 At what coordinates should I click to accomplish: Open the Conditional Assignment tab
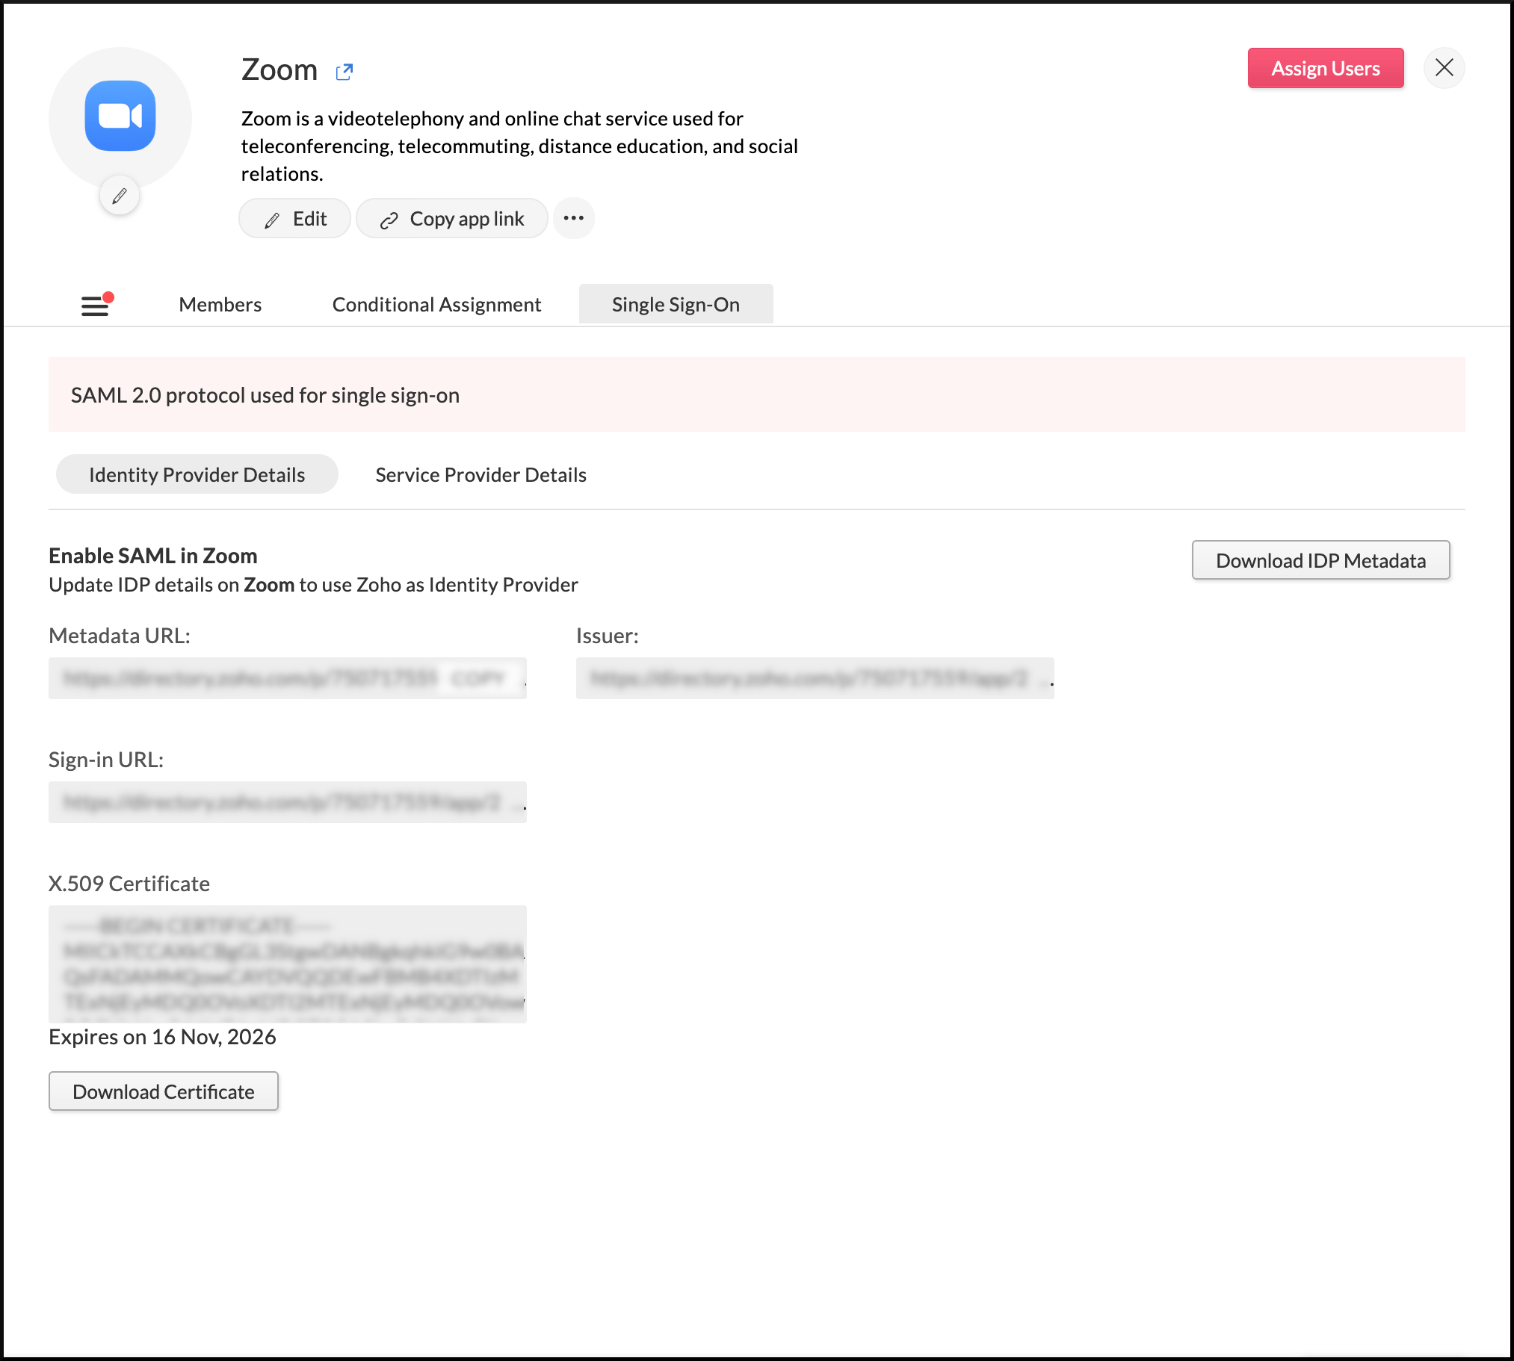pyautogui.click(x=436, y=304)
